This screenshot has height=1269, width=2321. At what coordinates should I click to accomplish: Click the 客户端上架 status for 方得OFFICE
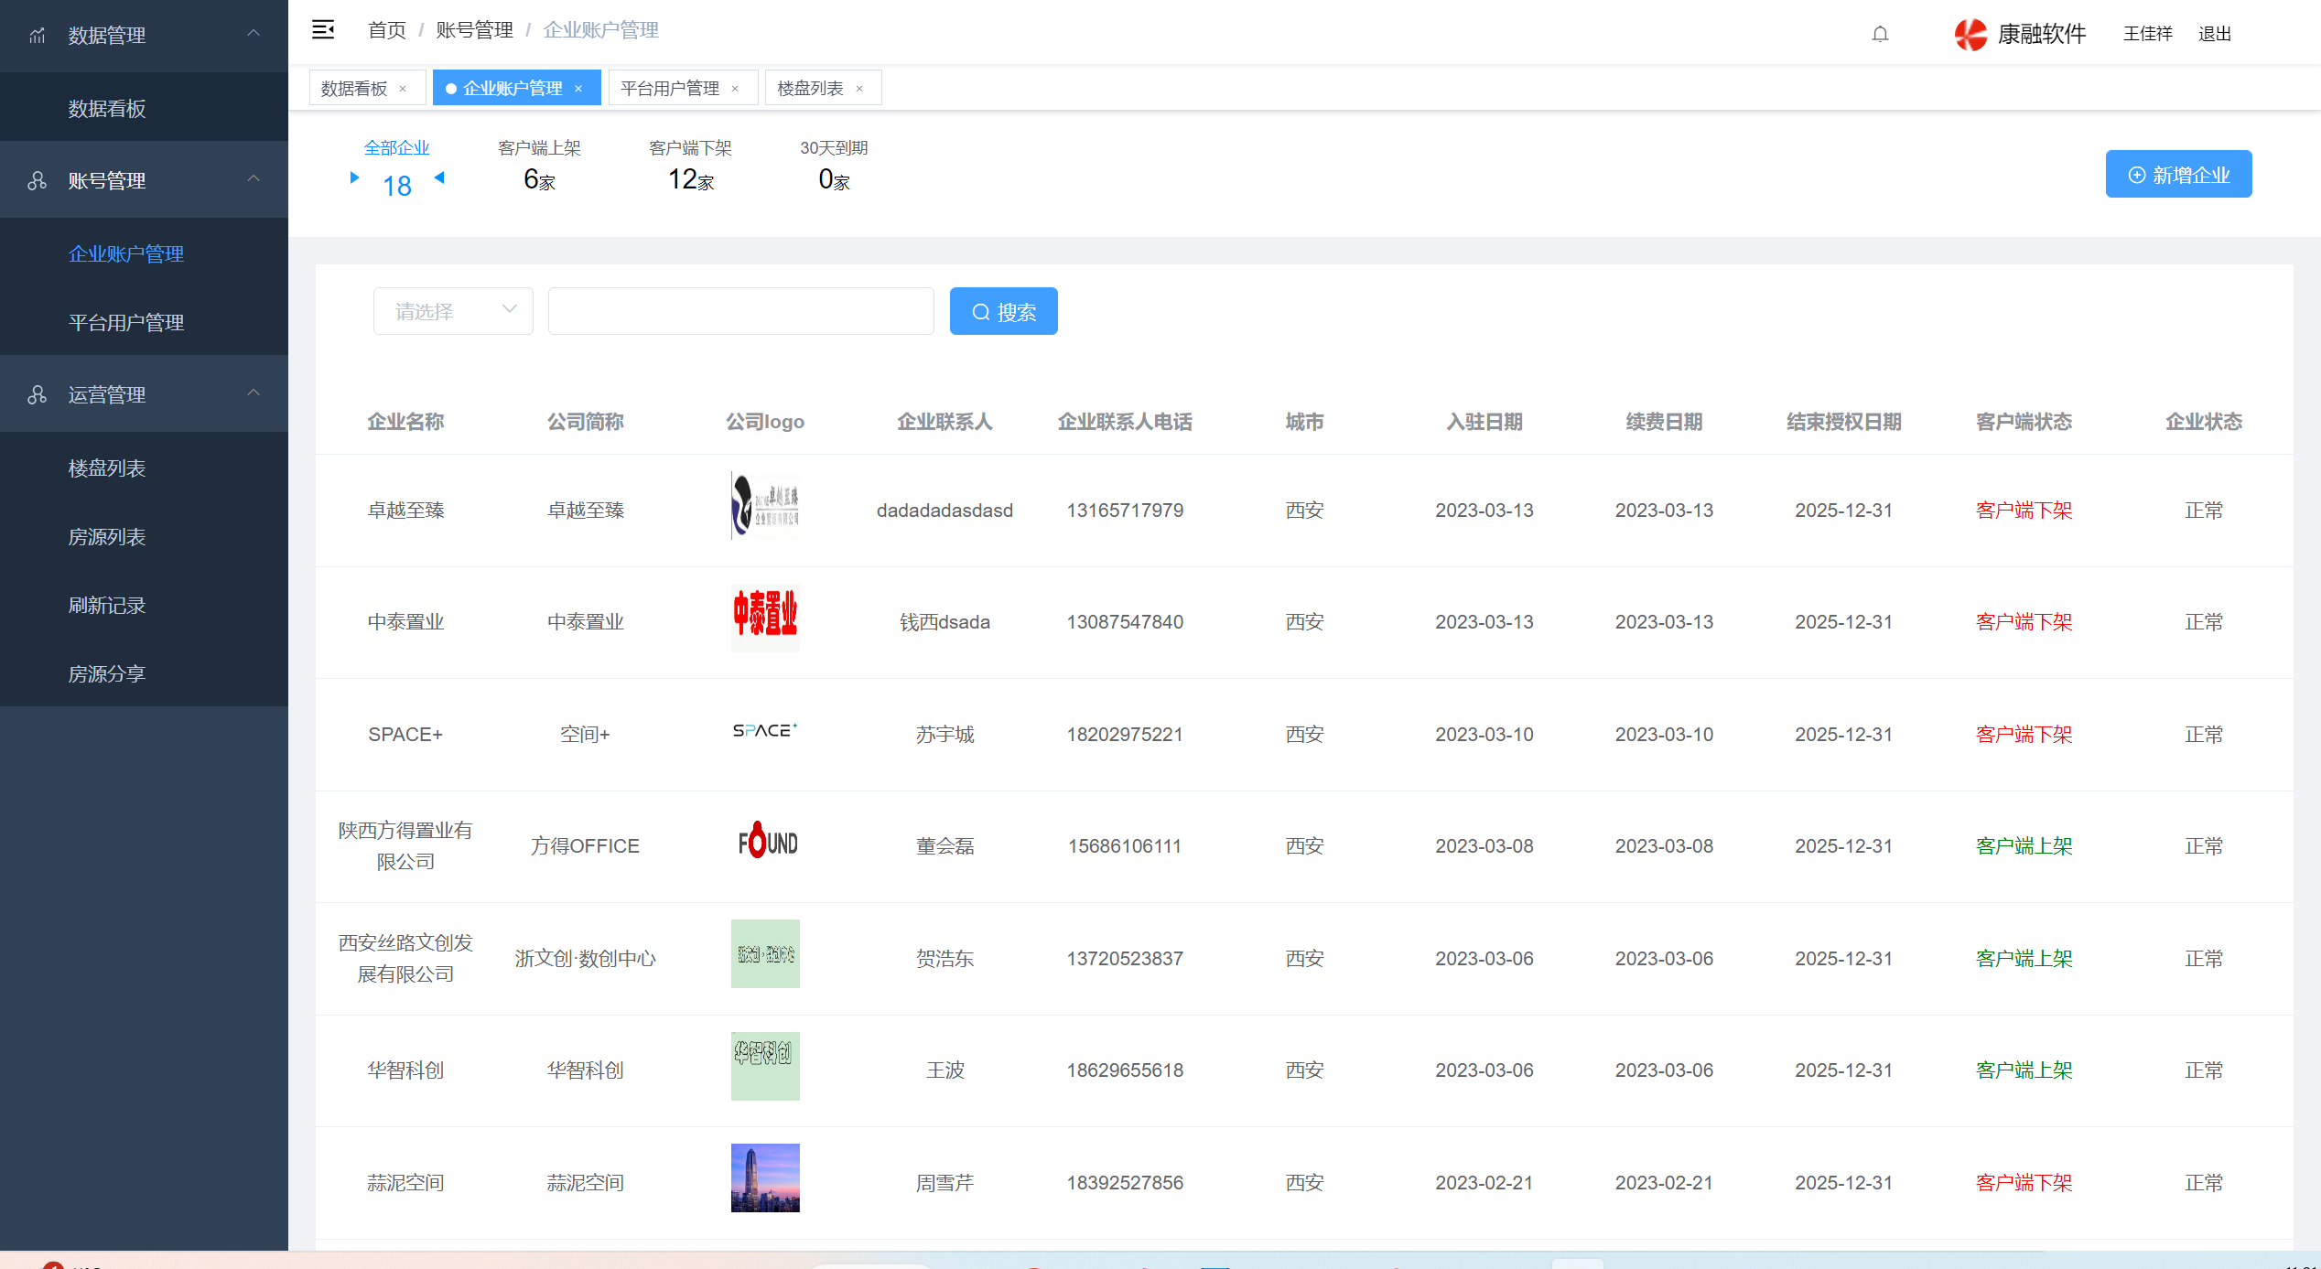pos(2024,845)
